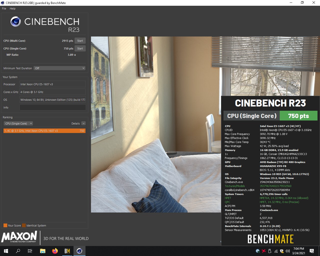Click the Textures/Models green label

(x=235, y=186)
